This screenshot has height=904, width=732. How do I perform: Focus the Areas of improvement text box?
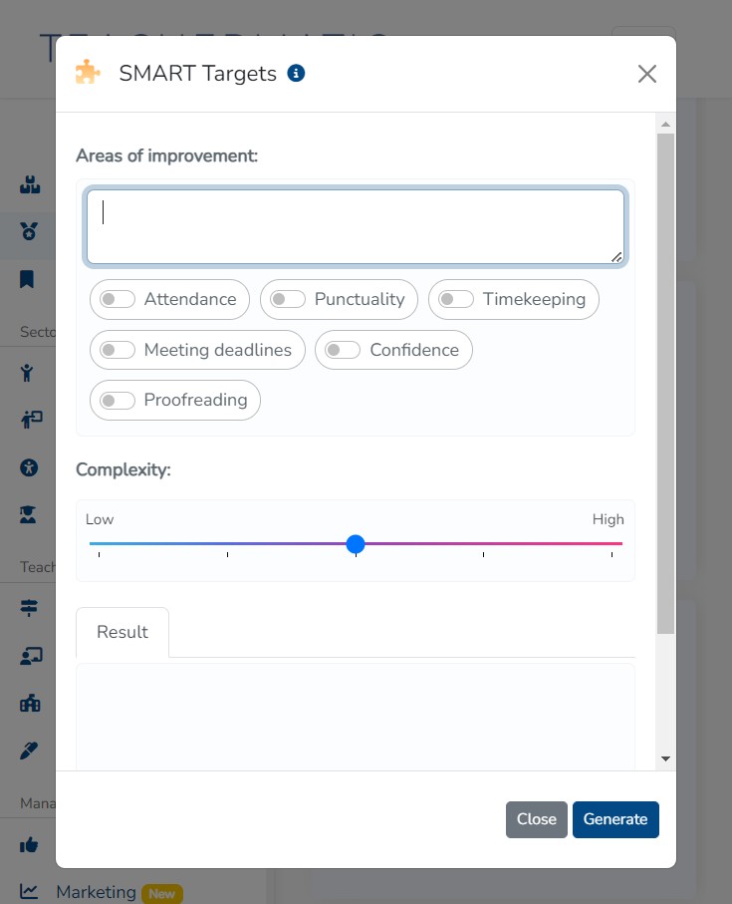[x=356, y=227]
